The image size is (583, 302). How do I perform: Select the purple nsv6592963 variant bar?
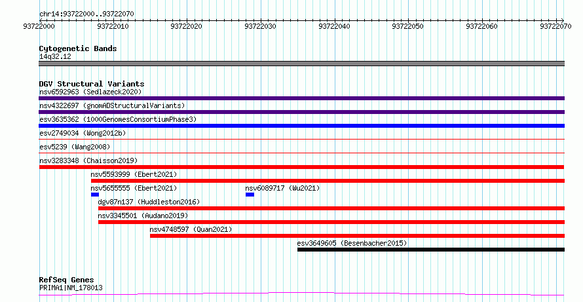301,98
